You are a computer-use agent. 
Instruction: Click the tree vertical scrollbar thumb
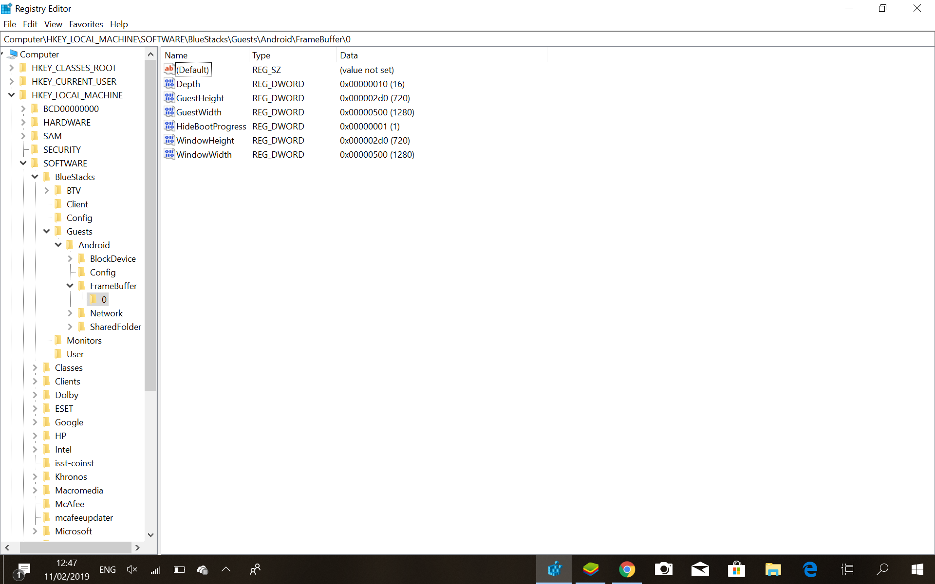pyautogui.click(x=150, y=225)
